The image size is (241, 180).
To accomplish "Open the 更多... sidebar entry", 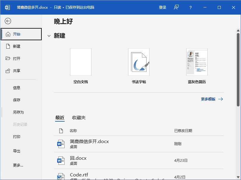I will [21, 165].
